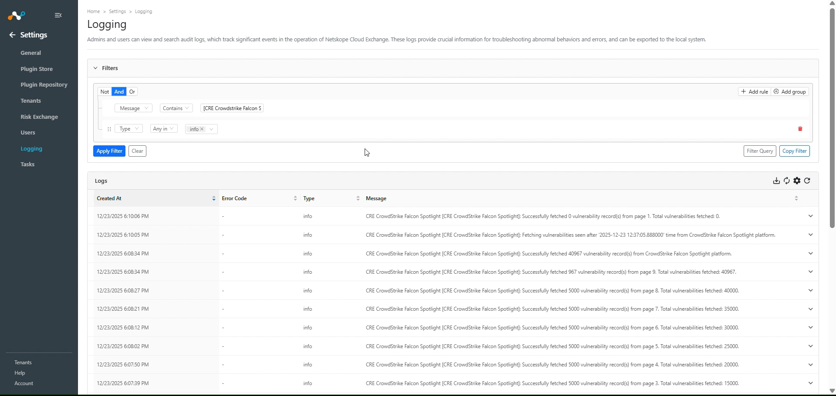Image resolution: width=836 pixels, height=396 pixels.
Task: Open the Type field dropdown
Action: [129, 129]
